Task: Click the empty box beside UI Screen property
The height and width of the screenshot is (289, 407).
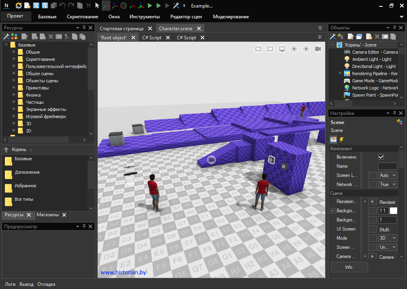Action: [x=372, y=229]
